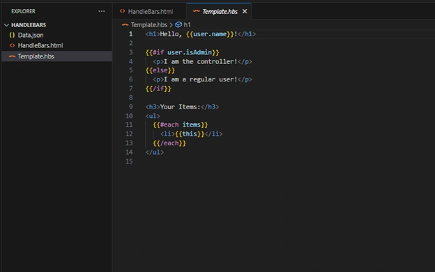The width and height of the screenshot is (435, 272).
Task: Click "{{#each items}}" on line 11
Action: point(181,125)
